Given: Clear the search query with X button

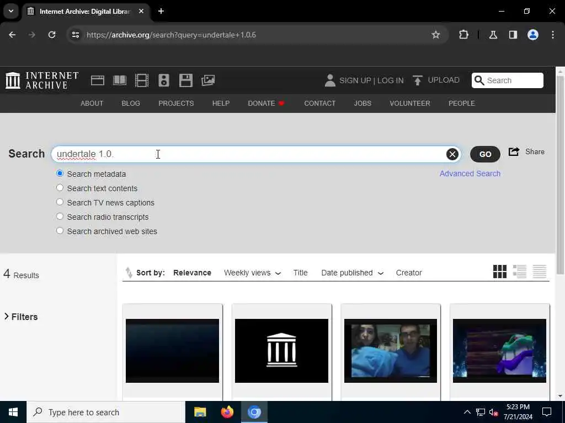Looking at the screenshot, I should coord(452,154).
